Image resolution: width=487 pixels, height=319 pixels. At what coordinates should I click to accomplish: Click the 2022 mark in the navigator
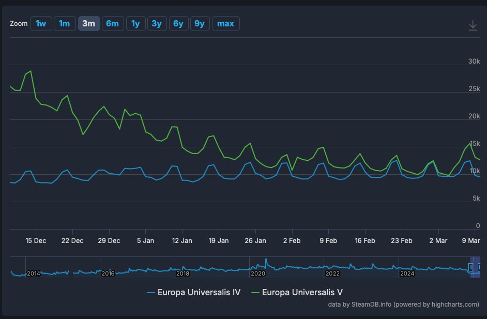coord(332,274)
